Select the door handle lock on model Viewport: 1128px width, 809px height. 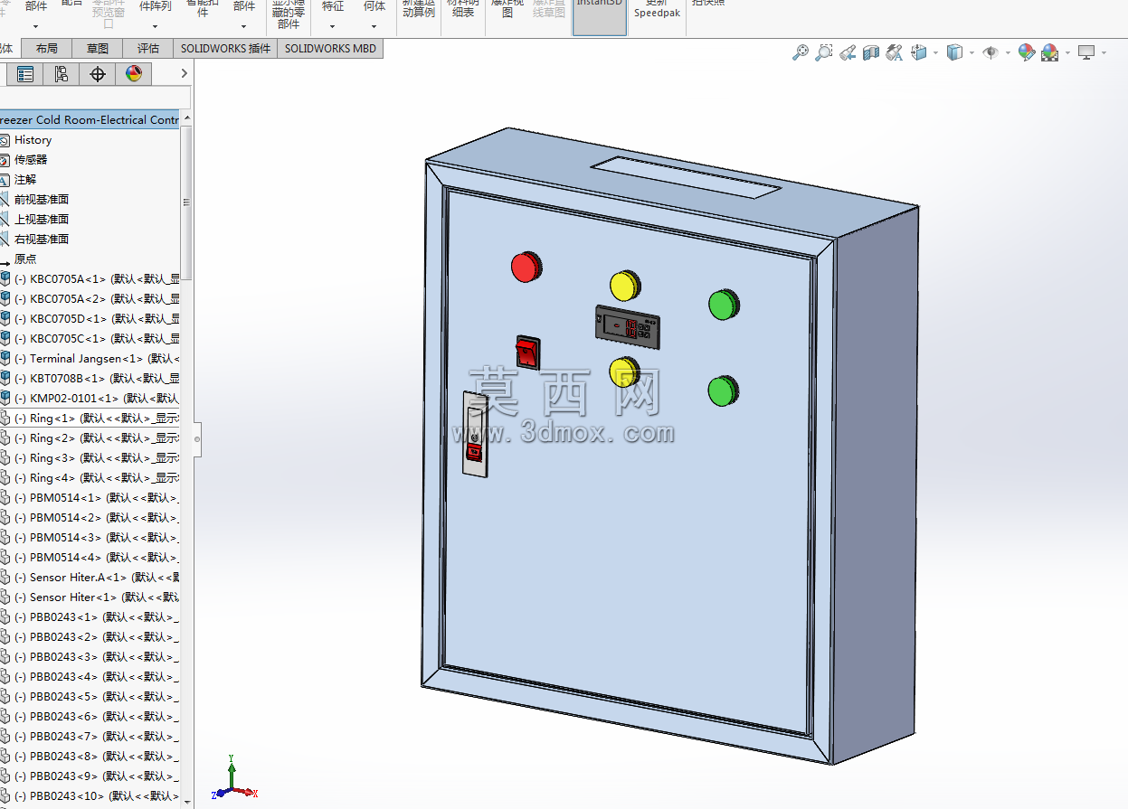tap(475, 434)
